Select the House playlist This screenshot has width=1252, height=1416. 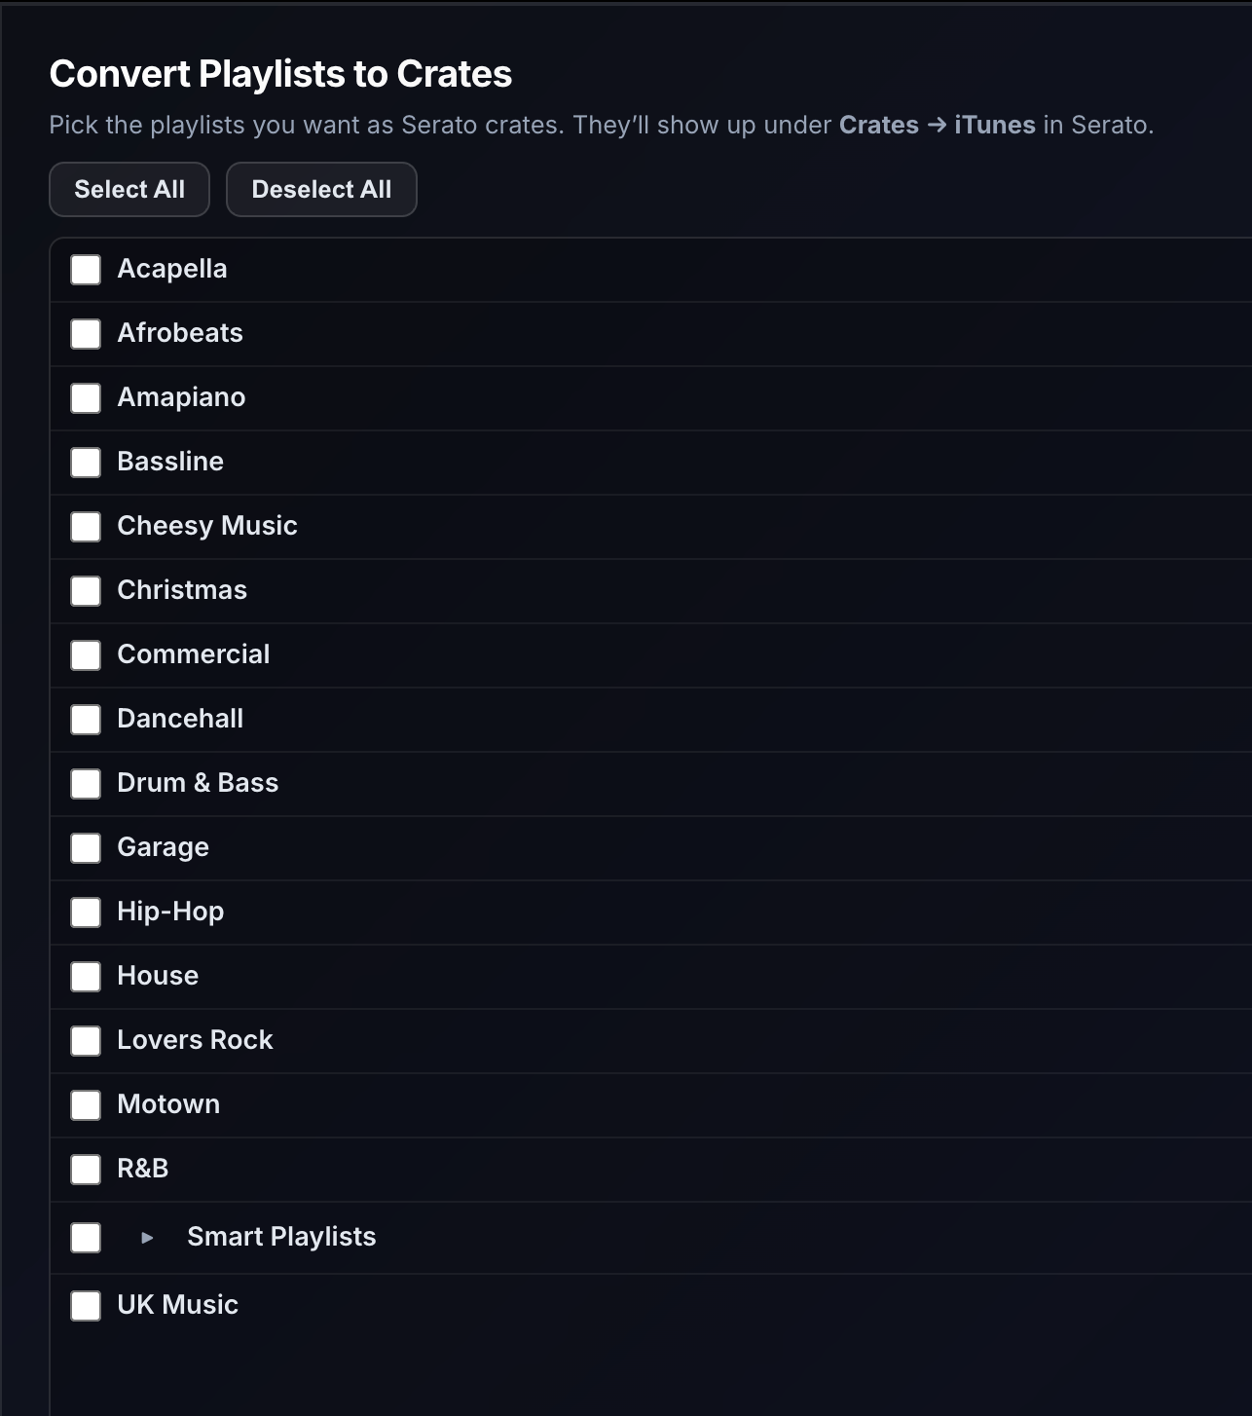tap(86, 977)
